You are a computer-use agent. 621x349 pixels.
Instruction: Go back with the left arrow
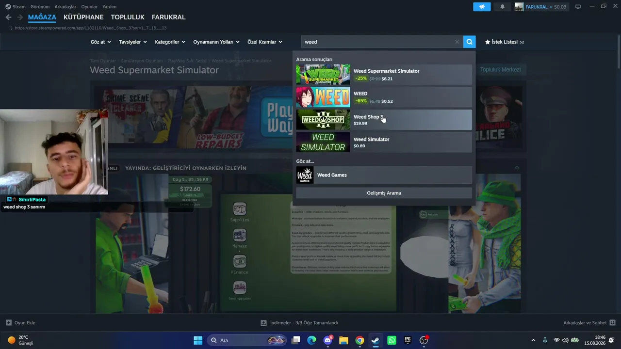[8, 17]
